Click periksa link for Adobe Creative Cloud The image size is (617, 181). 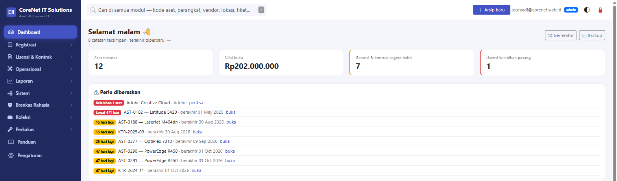[196, 103]
